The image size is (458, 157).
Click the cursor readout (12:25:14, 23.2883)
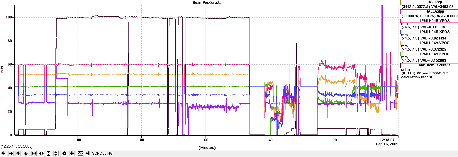point(16,146)
